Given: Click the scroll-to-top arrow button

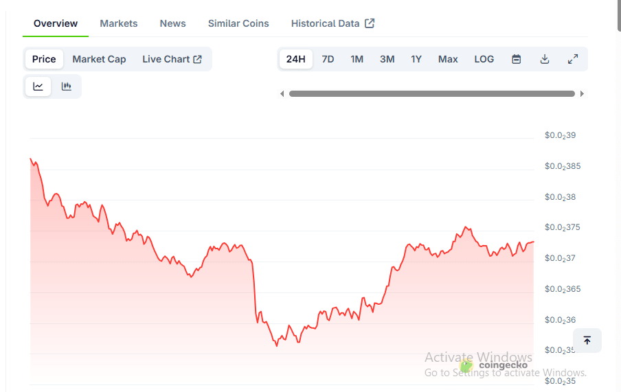Looking at the screenshot, I should pos(587,341).
